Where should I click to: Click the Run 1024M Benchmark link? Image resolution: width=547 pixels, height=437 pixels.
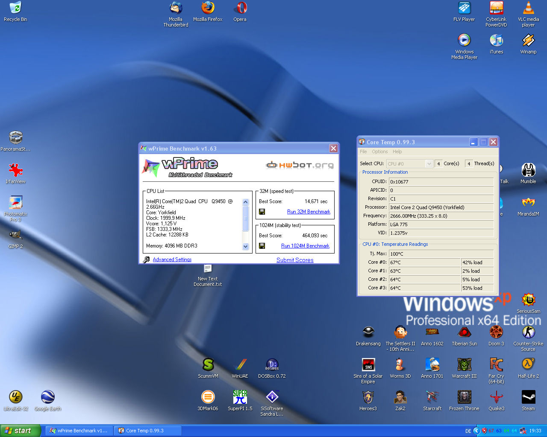pyautogui.click(x=305, y=246)
